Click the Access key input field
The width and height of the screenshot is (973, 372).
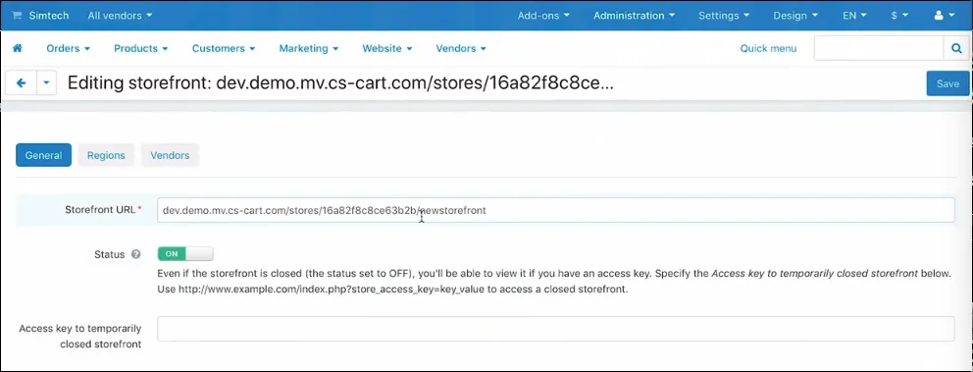(555, 329)
